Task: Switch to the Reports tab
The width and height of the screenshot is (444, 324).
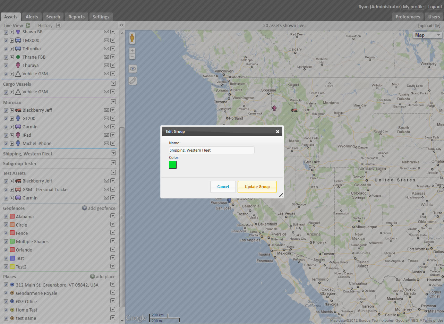Action: [x=76, y=17]
